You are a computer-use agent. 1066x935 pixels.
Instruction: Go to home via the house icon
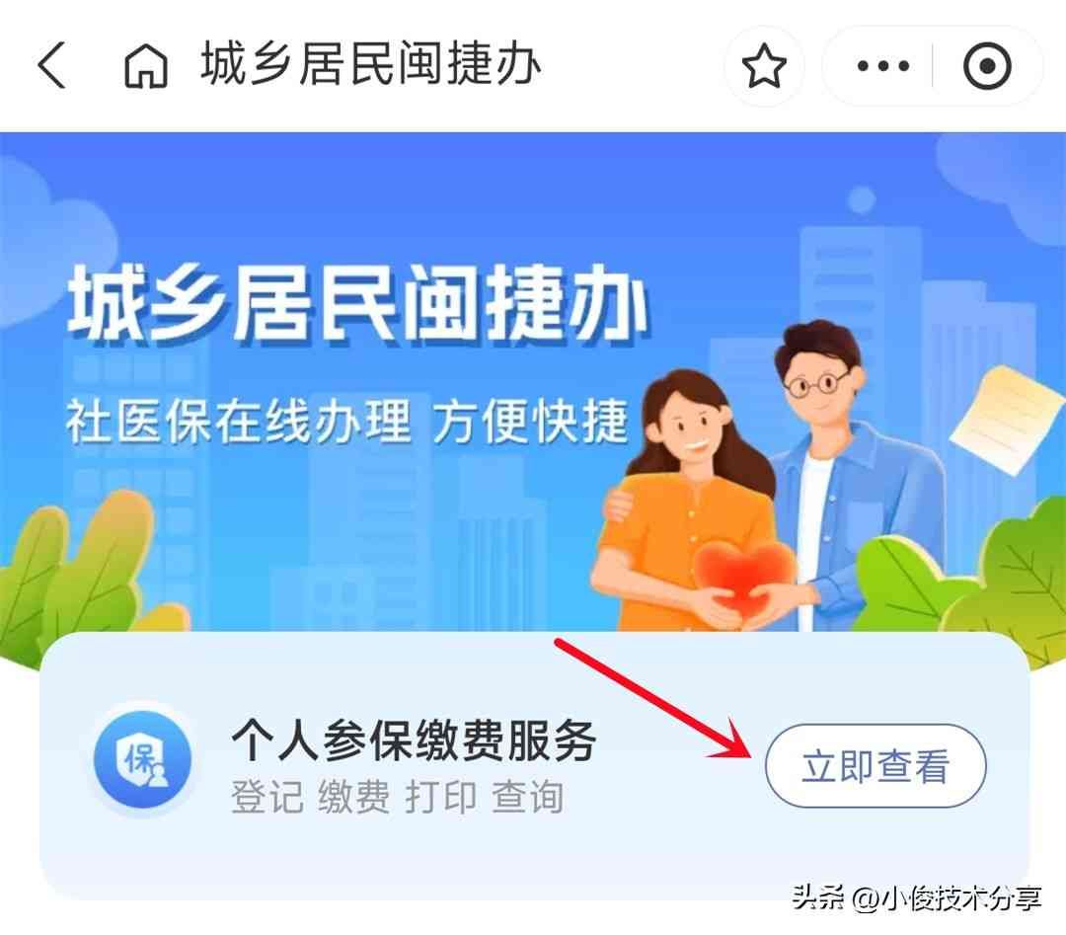tap(145, 65)
